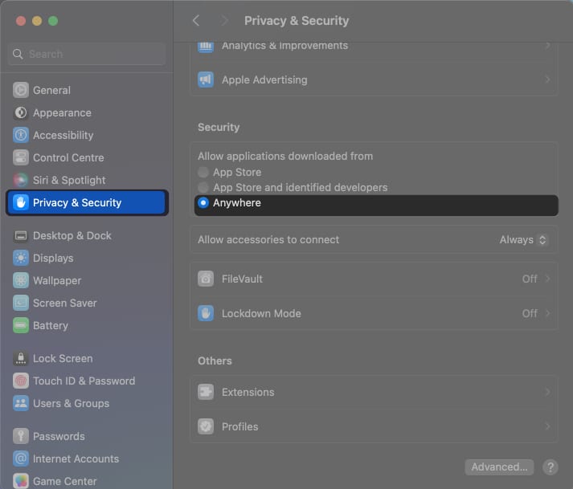The width and height of the screenshot is (573, 489).
Task: Click the Control Centre icon
Action: (21, 157)
